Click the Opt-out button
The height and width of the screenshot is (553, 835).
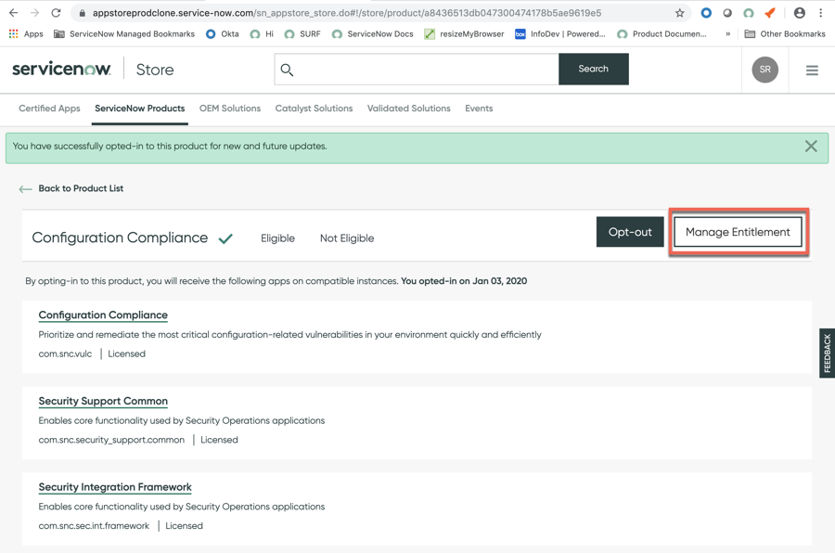[630, 232]
